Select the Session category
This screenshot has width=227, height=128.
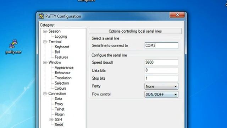(54, 31)
